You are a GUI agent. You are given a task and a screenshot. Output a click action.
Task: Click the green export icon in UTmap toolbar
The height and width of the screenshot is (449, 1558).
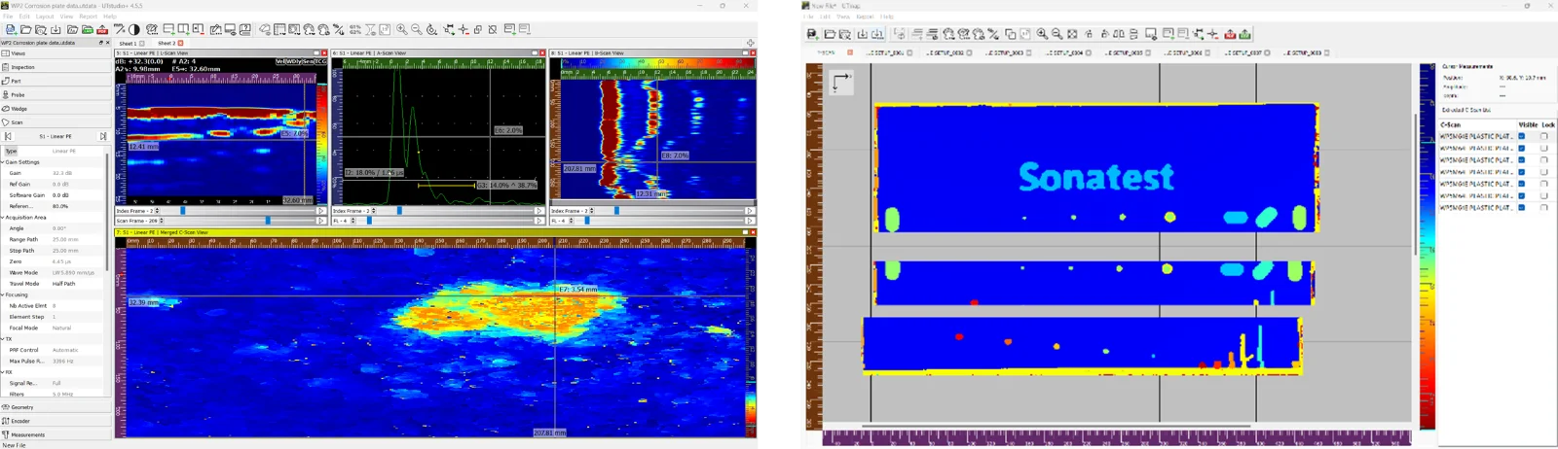click(x=1244, y=34)
